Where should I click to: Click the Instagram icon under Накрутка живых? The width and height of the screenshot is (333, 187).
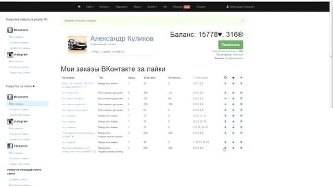[10, 55]
